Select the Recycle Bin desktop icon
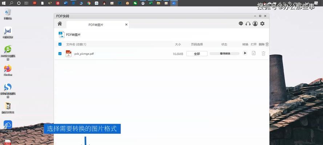The height and width of the screenshot is (145, 323). 8,14
